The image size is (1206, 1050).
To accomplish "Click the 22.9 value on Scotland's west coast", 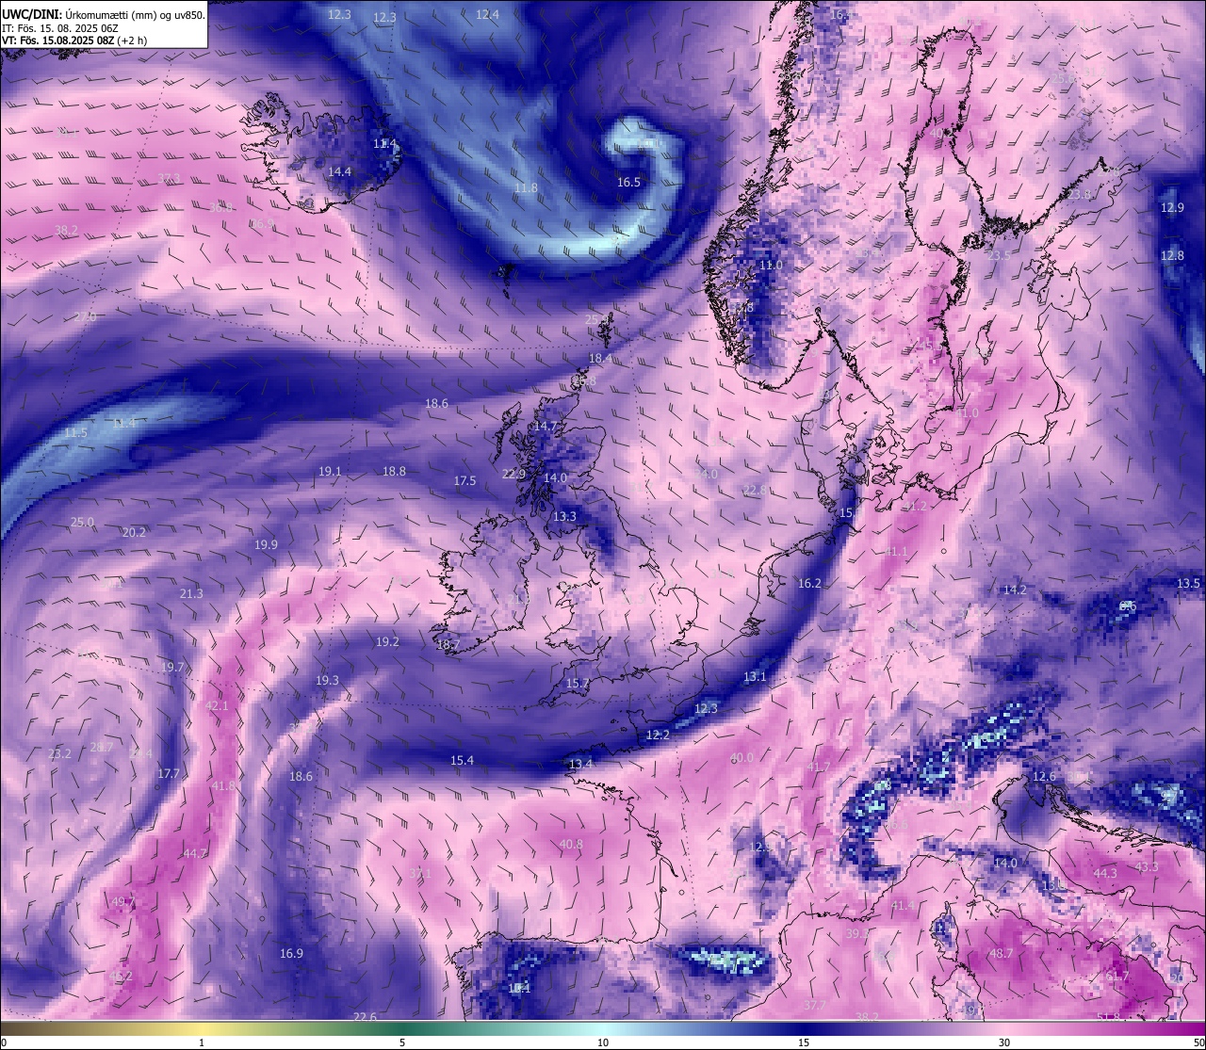I will (513, 475).
